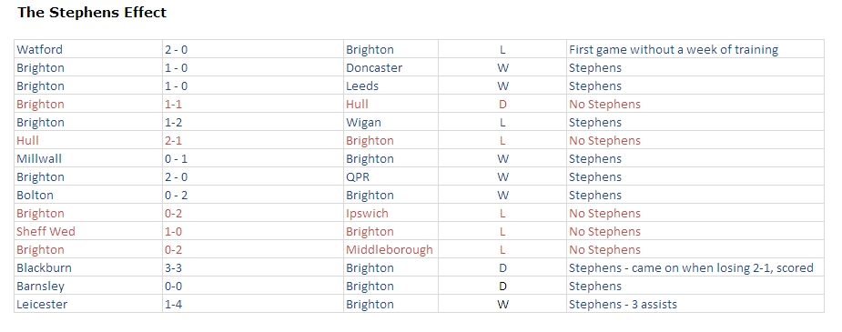Click the Leeds cell
Viewport: 842px width, 332px height.
(x=391, y=86)
